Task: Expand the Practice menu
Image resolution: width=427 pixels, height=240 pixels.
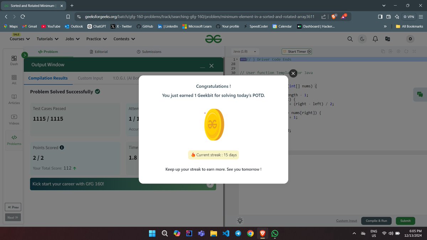Action: click(96, 39)
